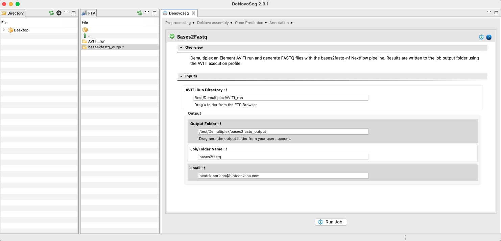The width and height of the screenshot is (501, 241).
Task: Click the green check status icon
Action: (172, 37)
